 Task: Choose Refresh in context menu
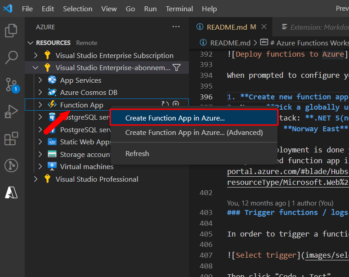coord(194,153)
